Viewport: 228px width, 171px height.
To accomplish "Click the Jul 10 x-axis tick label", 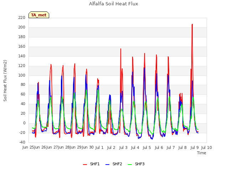I will click(x=207, y=147).
